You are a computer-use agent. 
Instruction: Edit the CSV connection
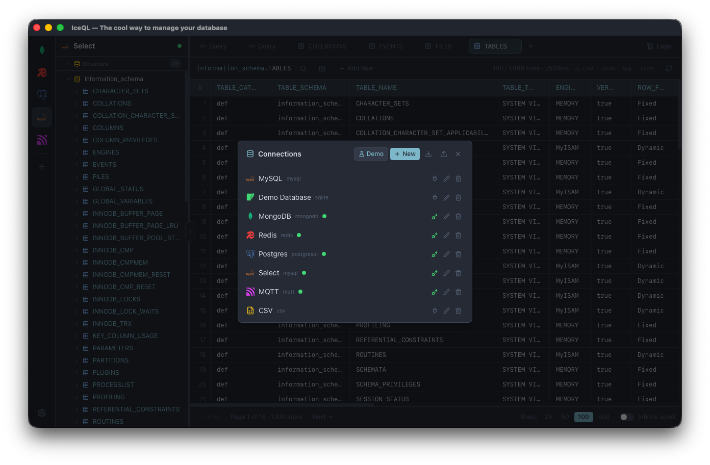coord(446,311)
